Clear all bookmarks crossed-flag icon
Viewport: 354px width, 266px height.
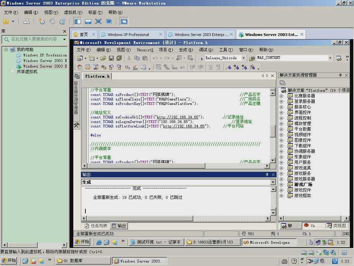pyautogui.click(x=252, y=67)
